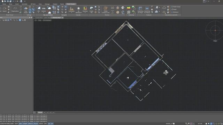Open the Draw ribbon tab

pyautogui.click(x=11, y=4)
